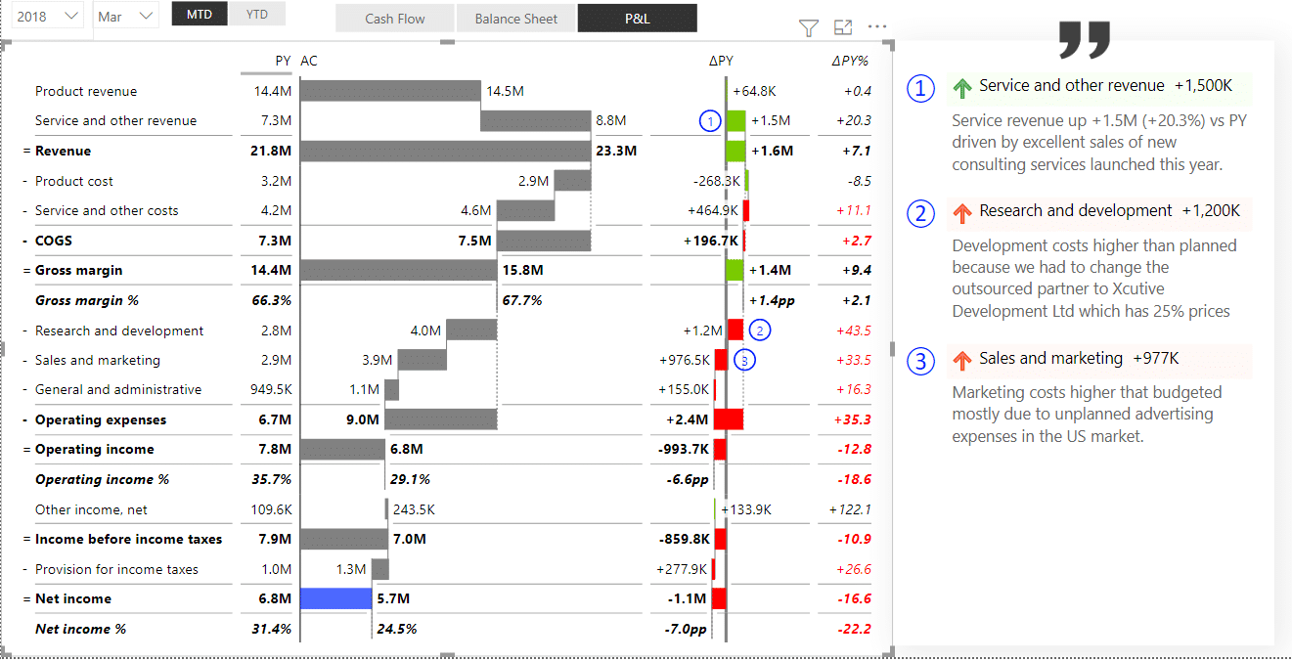Screen dimensions: 1292x661
Task: Enable the MTD view
Action: click(199, 14)
